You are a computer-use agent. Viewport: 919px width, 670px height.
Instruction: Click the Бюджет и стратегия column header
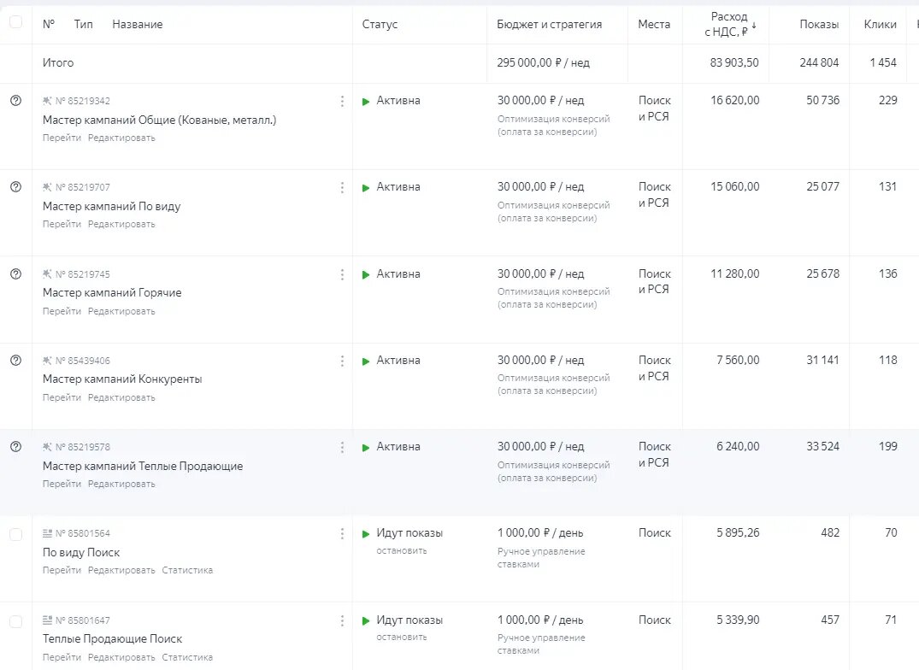pyautogui.click(x=549, y=25)
